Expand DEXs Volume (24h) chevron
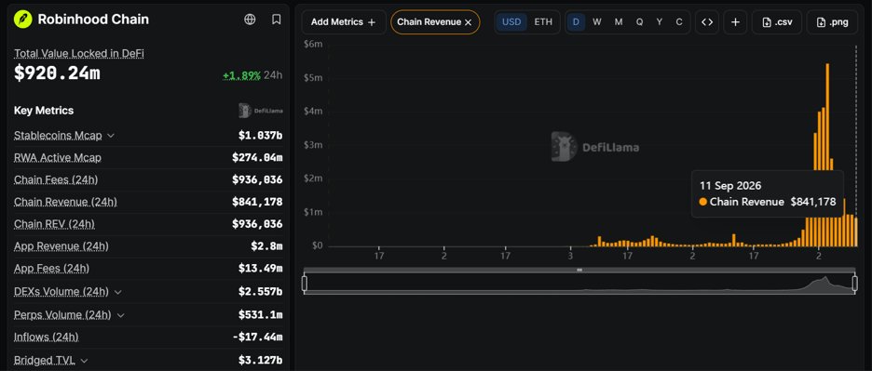 (116, 292)
